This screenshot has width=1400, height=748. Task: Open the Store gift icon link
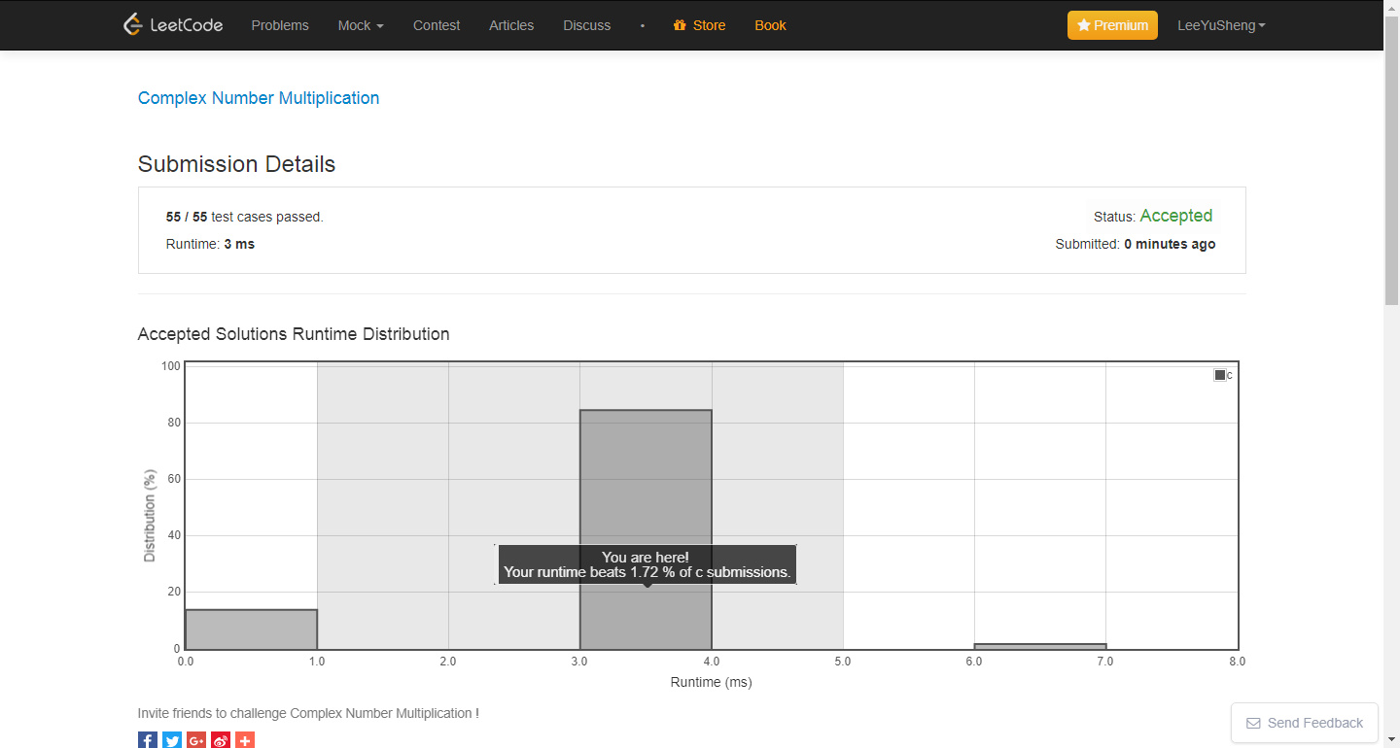pos(680,25)
